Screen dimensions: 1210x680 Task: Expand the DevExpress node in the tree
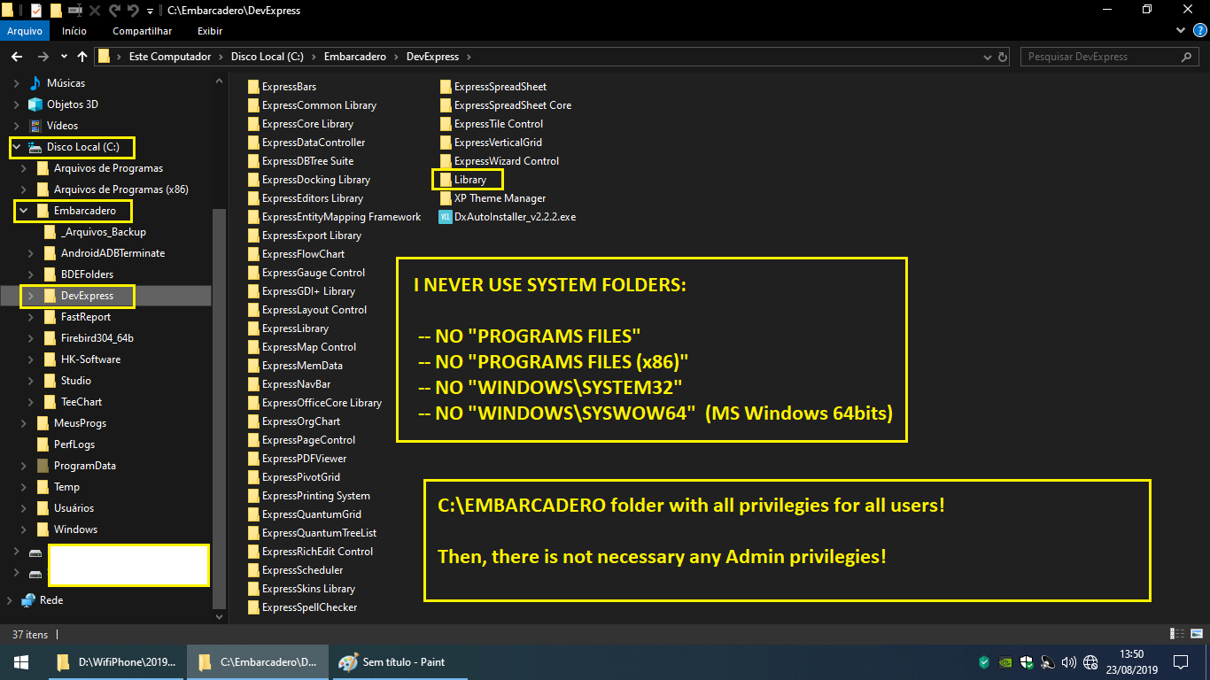(x=31, y=296)
